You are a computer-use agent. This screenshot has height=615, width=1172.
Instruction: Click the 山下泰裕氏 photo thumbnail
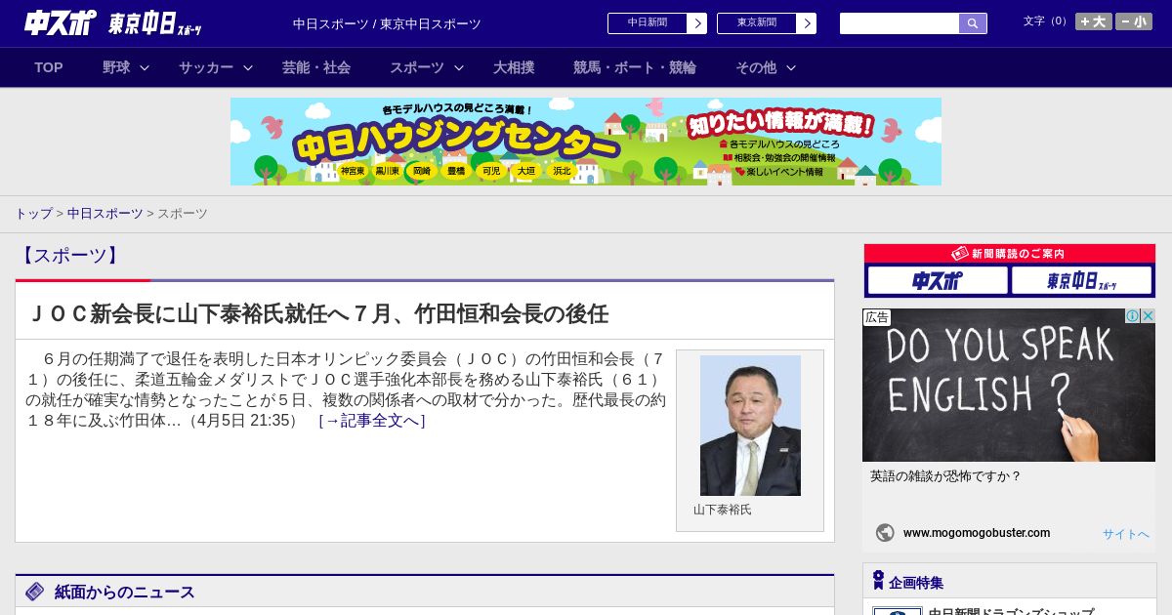point(750,426)
